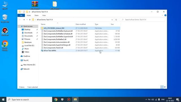Click the taskbar search box
Image resolution: width=181 pixels, height=102 pixels.
pos(29,99)
